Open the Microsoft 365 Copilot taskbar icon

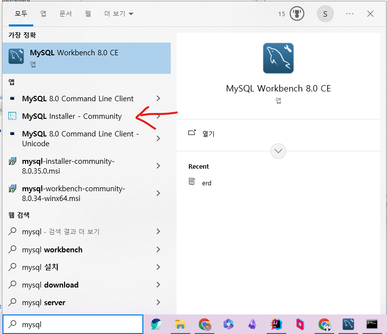pos(228,324)
